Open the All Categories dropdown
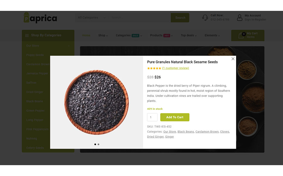Viewport: 283px width, 176px height. 92,18
